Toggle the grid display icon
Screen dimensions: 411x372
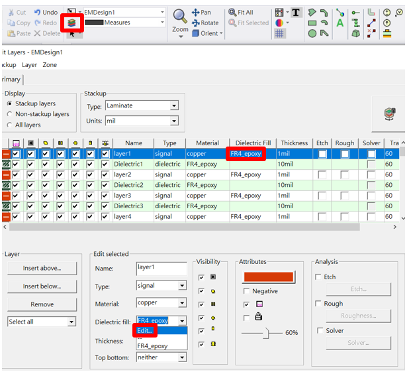279,34
